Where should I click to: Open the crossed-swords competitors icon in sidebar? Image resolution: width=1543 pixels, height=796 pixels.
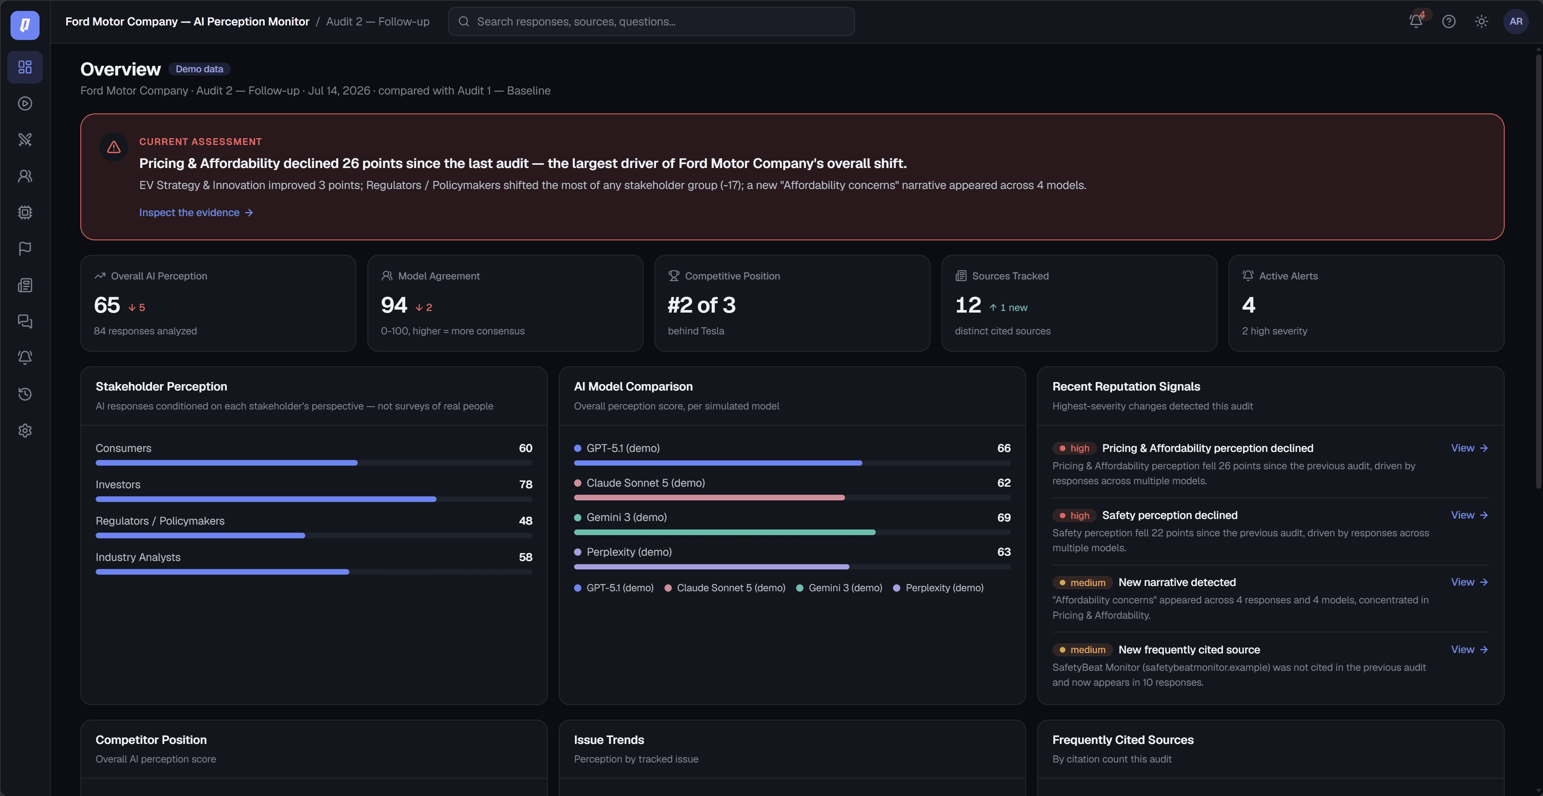[25, 140]
